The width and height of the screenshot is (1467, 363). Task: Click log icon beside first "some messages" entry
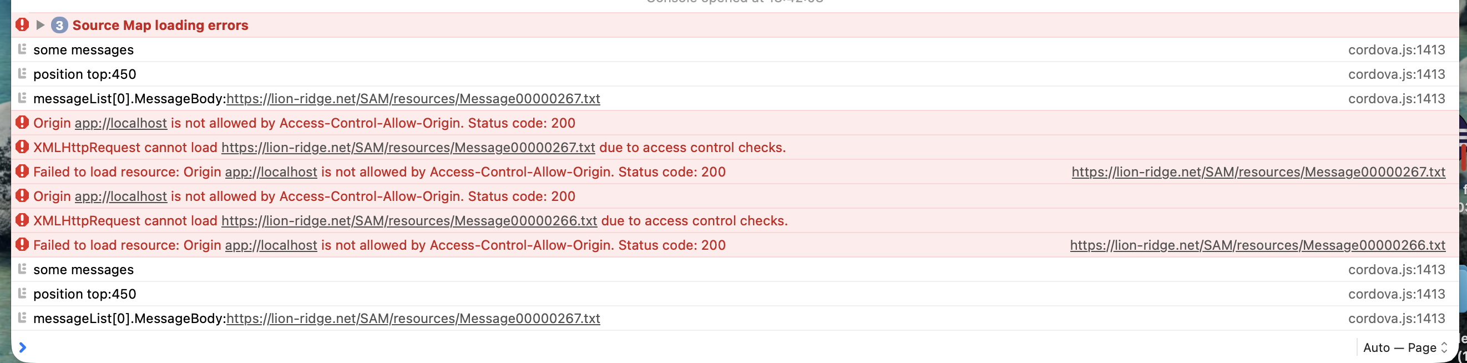22,49
